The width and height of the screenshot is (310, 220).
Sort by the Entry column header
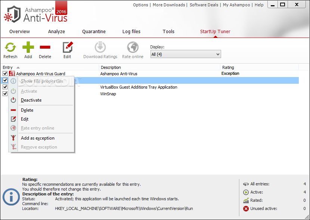[50, 67]
